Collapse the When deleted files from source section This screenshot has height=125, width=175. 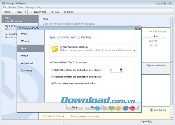click(x=50, y=62)
